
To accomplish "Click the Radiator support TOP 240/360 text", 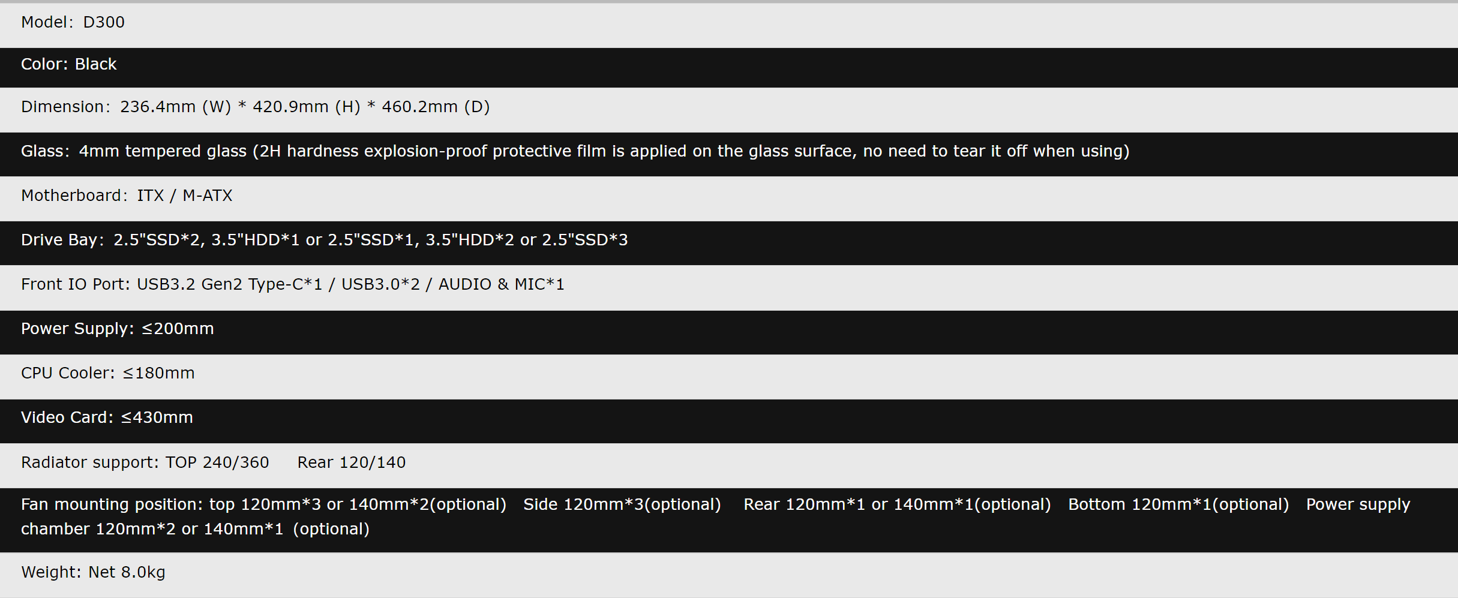I will coord(145,463).
